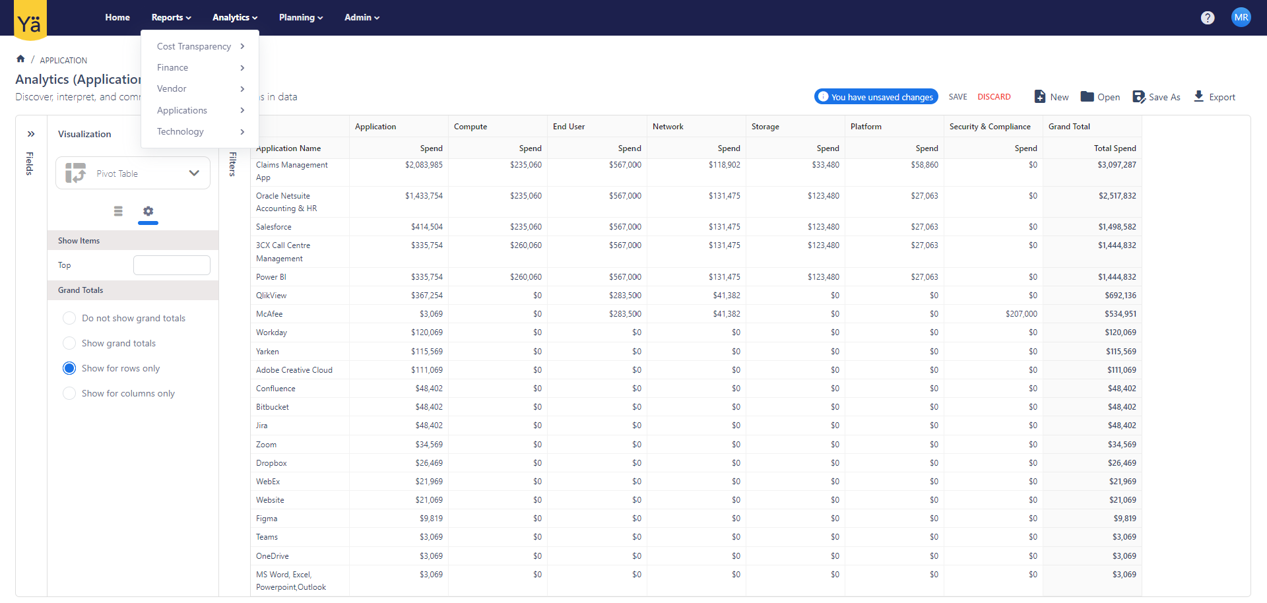The image size is (1267, 603).
Task: Select 'Do not show grand totals'
Action: [69, 318]
